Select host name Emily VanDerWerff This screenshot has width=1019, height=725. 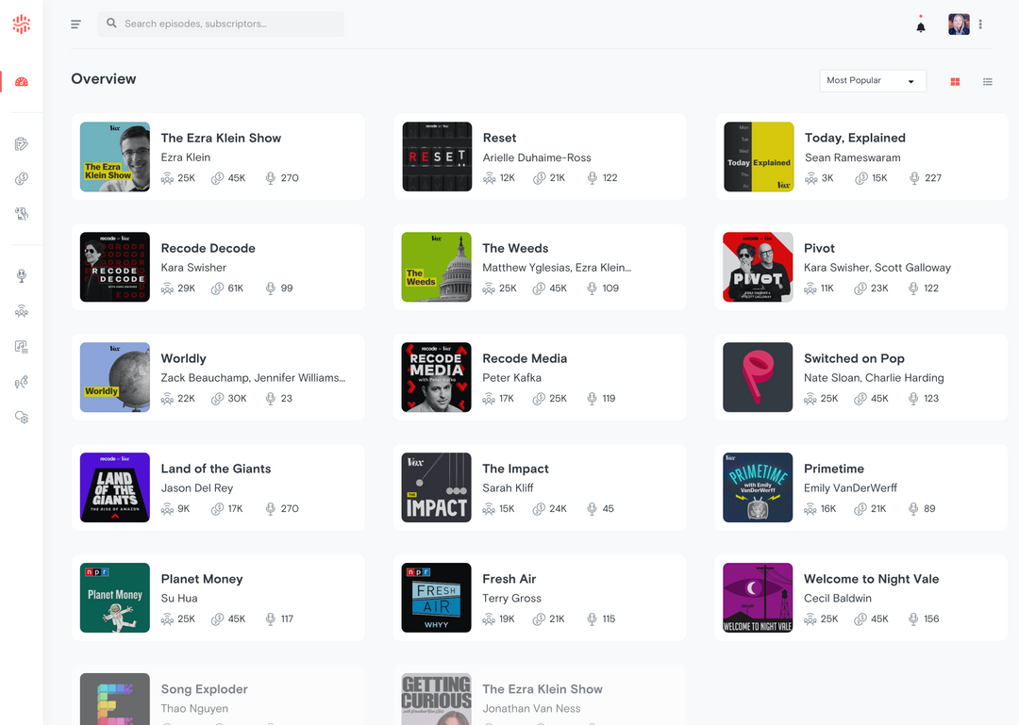coord(850,487)
